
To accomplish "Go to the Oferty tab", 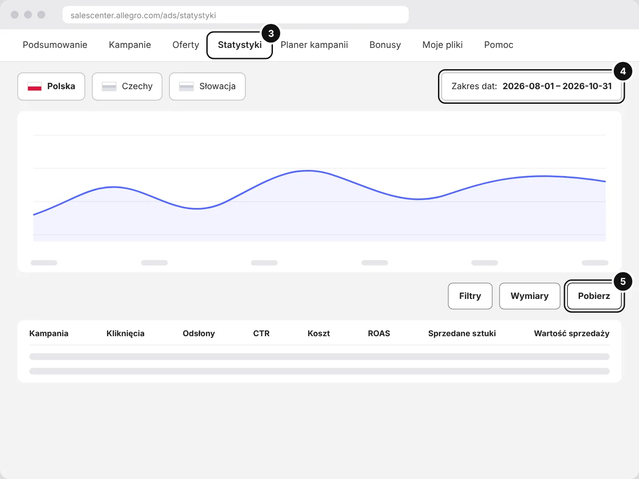I will pyautogui.click(x=185, y=45).
